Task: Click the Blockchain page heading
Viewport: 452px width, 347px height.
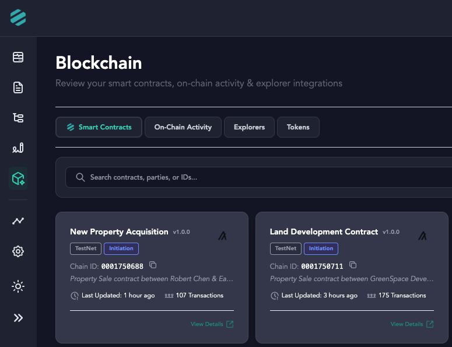Action: tap(99, 63)
